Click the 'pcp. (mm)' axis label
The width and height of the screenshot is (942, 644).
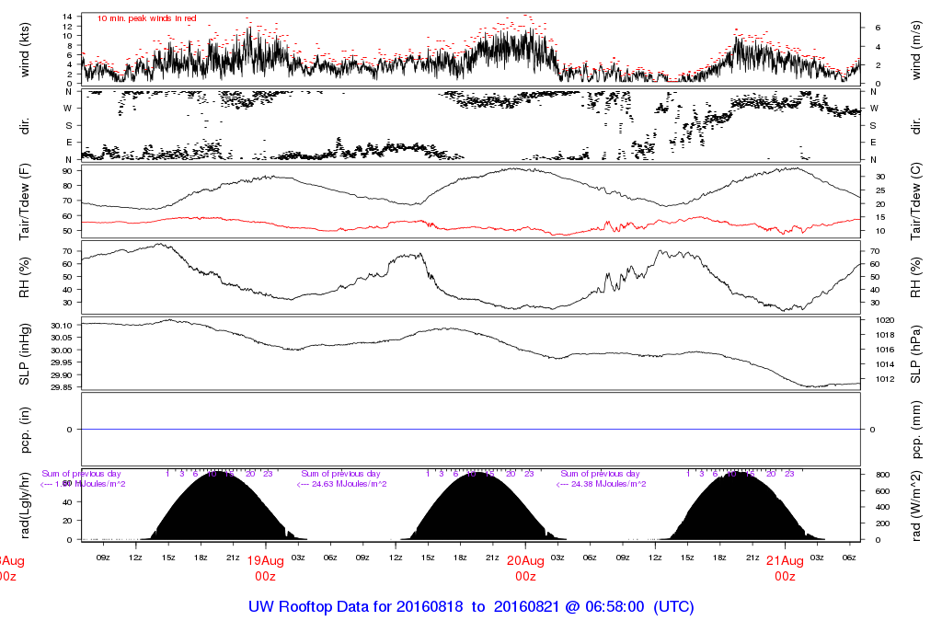pos(916,429)
